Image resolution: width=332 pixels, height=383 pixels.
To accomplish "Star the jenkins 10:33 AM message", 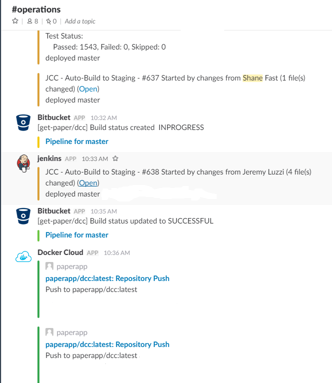I will coord(115,158).
